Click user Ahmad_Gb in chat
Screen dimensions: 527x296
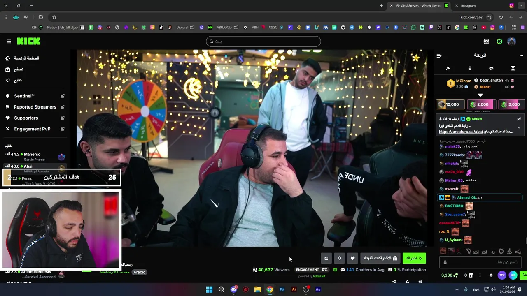pyautogui.click(x=467, y=198)
